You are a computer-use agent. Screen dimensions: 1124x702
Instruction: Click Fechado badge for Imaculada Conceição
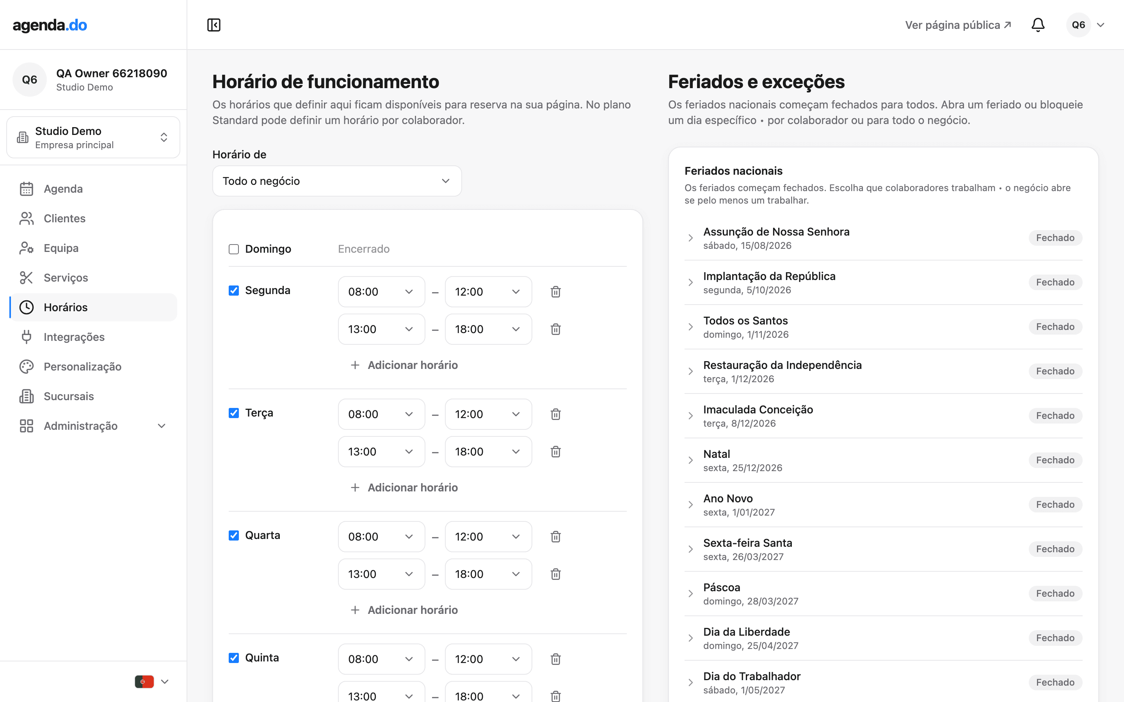pos(1055,416)
